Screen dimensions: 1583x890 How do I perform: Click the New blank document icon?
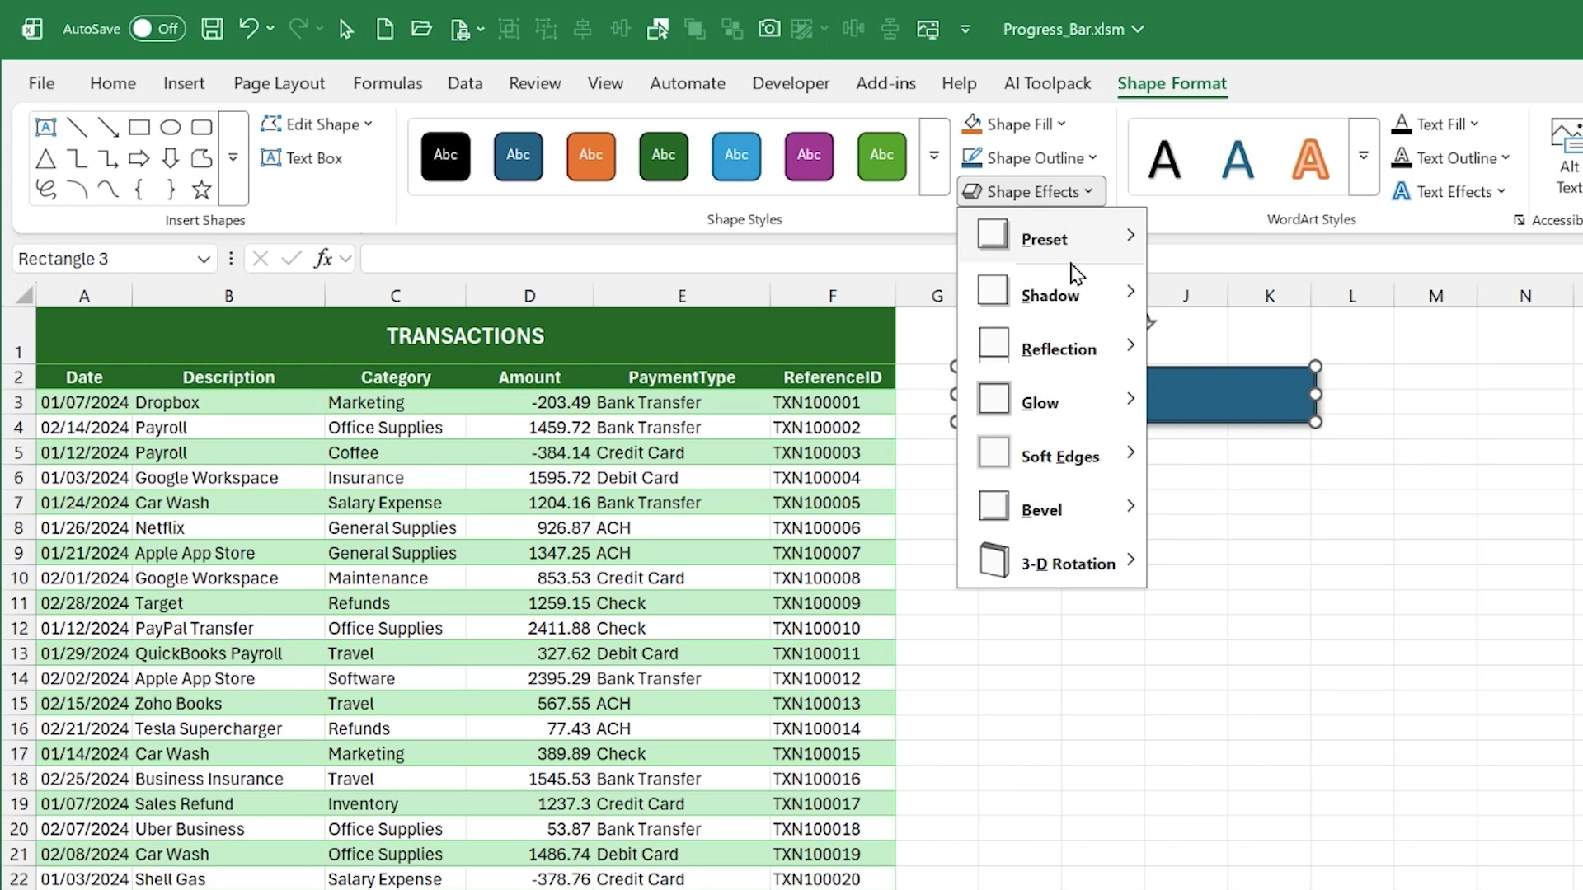click(384, 29)
